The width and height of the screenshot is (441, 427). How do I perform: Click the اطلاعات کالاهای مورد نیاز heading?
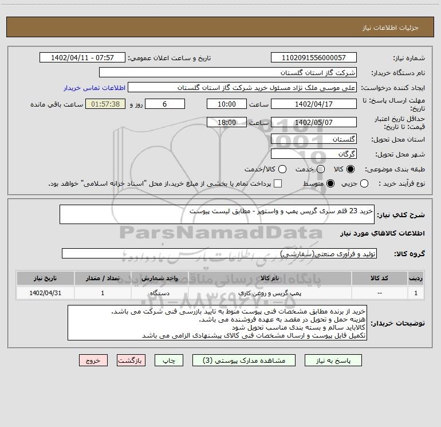(383, 233)
